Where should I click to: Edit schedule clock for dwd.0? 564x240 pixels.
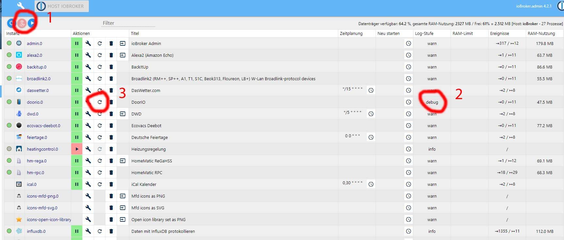coord(371,114)
